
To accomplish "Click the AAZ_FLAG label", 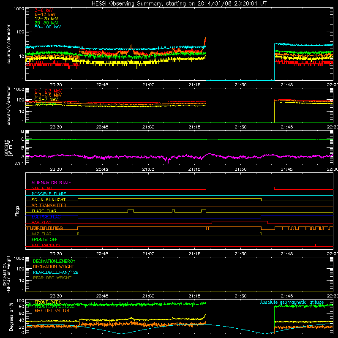I will coord(41,234).
